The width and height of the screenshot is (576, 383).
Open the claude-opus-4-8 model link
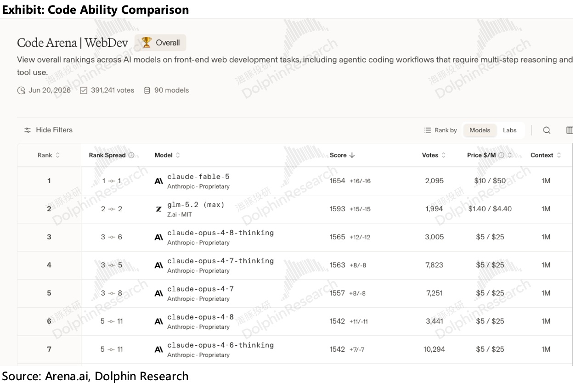(200, 317)
